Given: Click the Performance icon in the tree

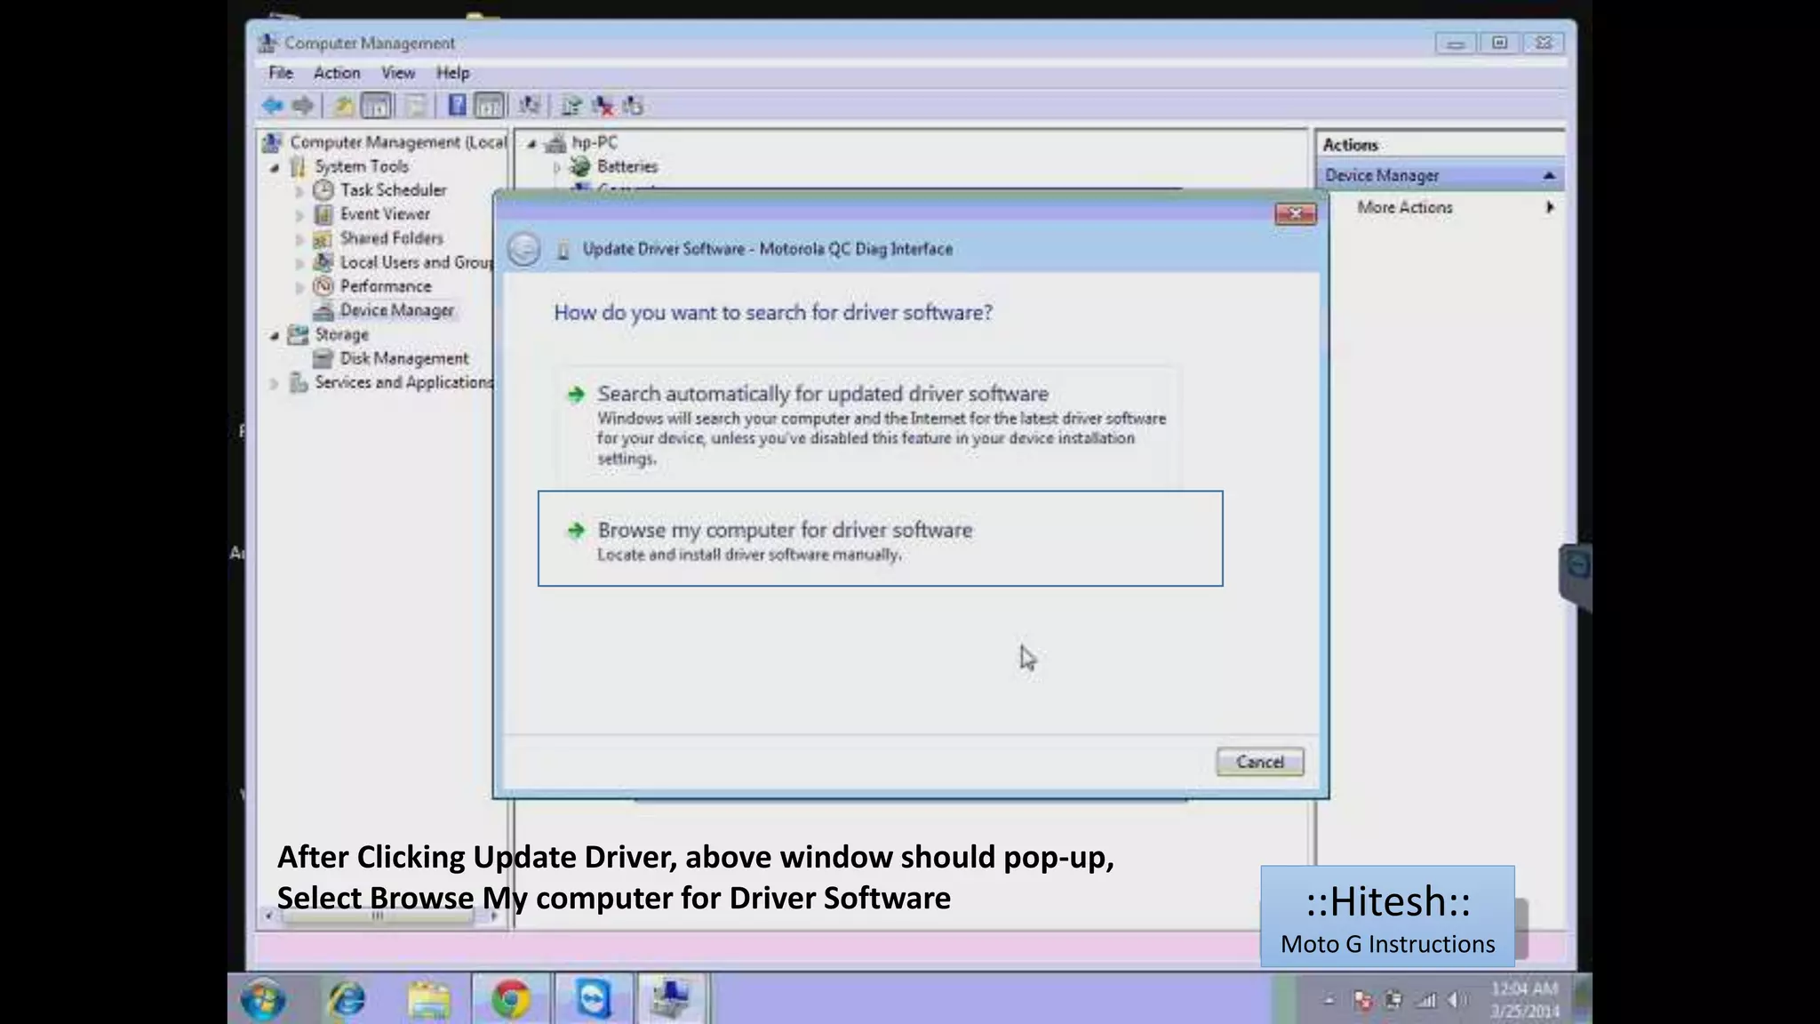Looking at the screenshot, I should (323, 286).
